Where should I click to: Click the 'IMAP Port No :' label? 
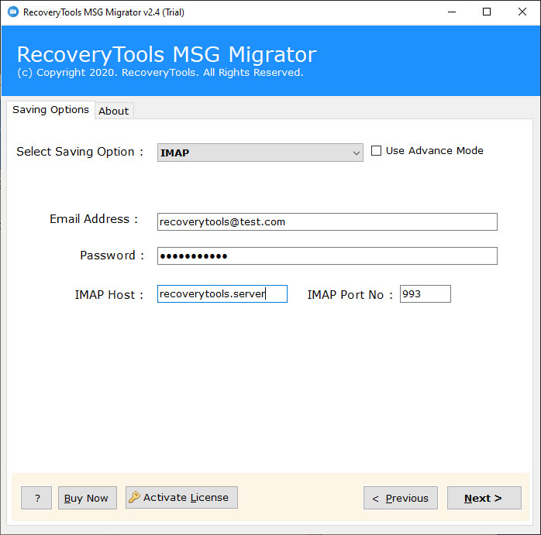[350, 295]
